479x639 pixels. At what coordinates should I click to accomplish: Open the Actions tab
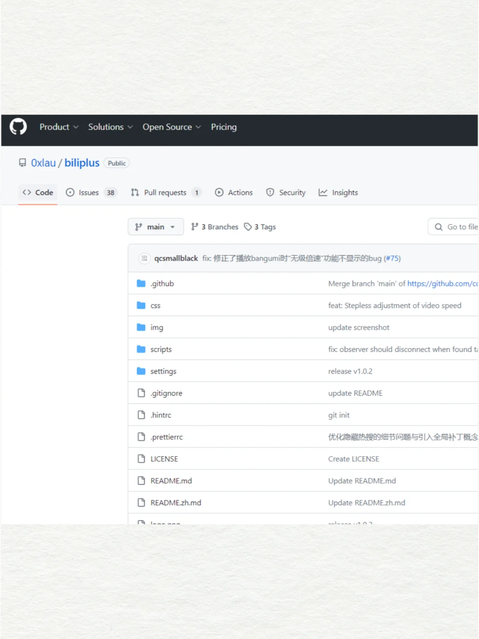(x=234, y=193)
